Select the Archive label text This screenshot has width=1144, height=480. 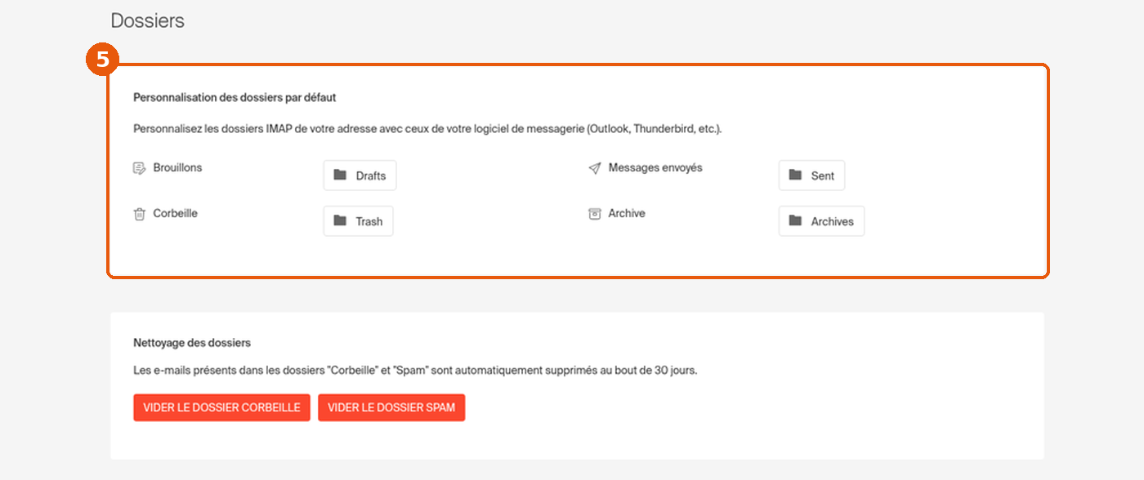click(x=627, y=213)
